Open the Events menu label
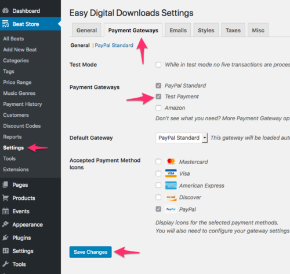 21,211
